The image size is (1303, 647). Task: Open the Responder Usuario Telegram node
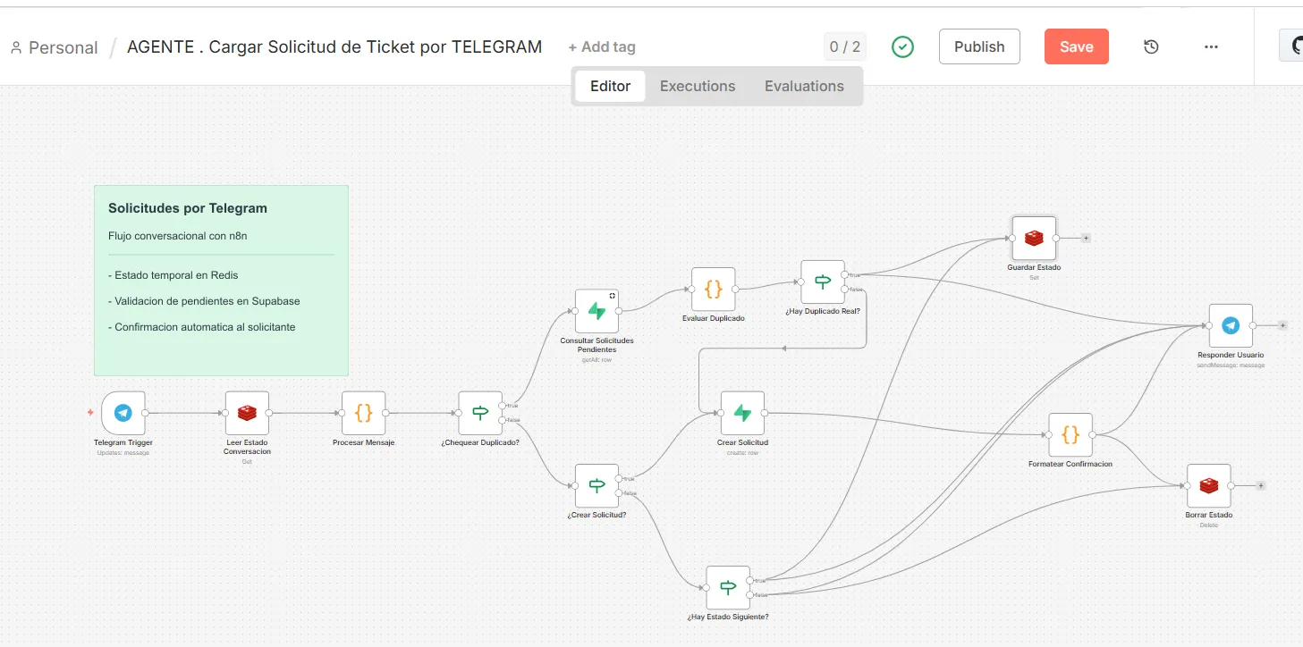point(1231,325)
